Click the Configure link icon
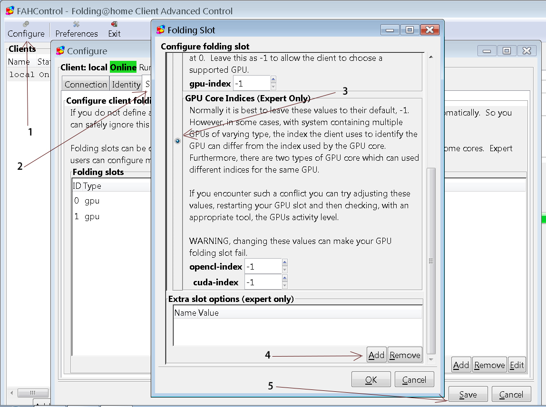Image resolution: width=546 pixels, height=407 pixels. 26,24
